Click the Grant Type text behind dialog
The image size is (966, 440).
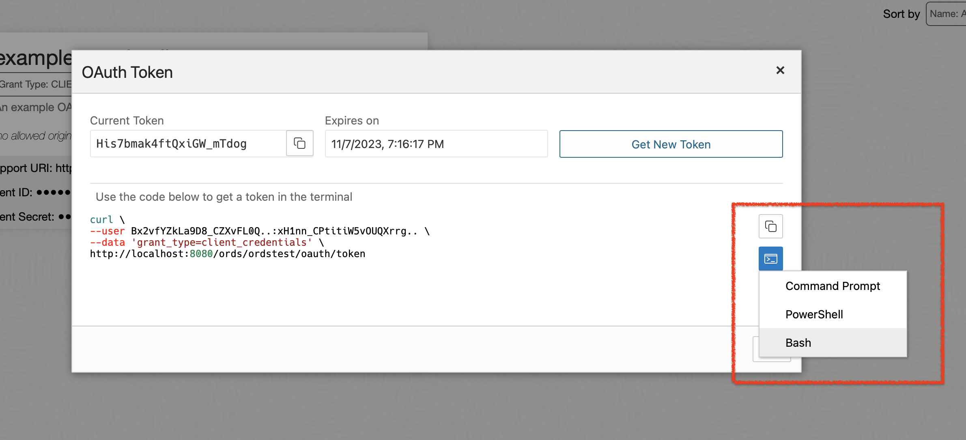coord(36,84)
